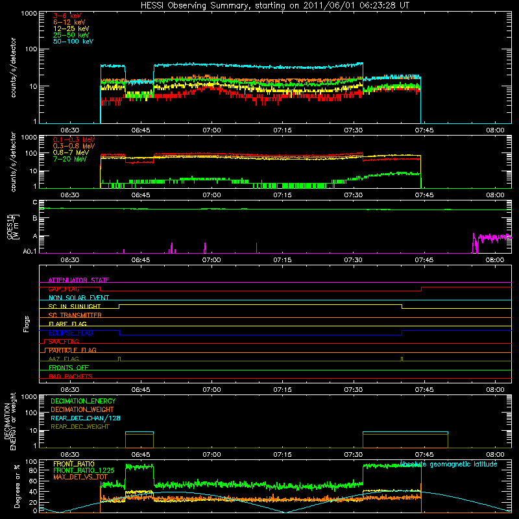Click the REAR_DEC_CHAN/128 legend entry
The height and width of the screenshot is (519, 519).
(86, 418)
